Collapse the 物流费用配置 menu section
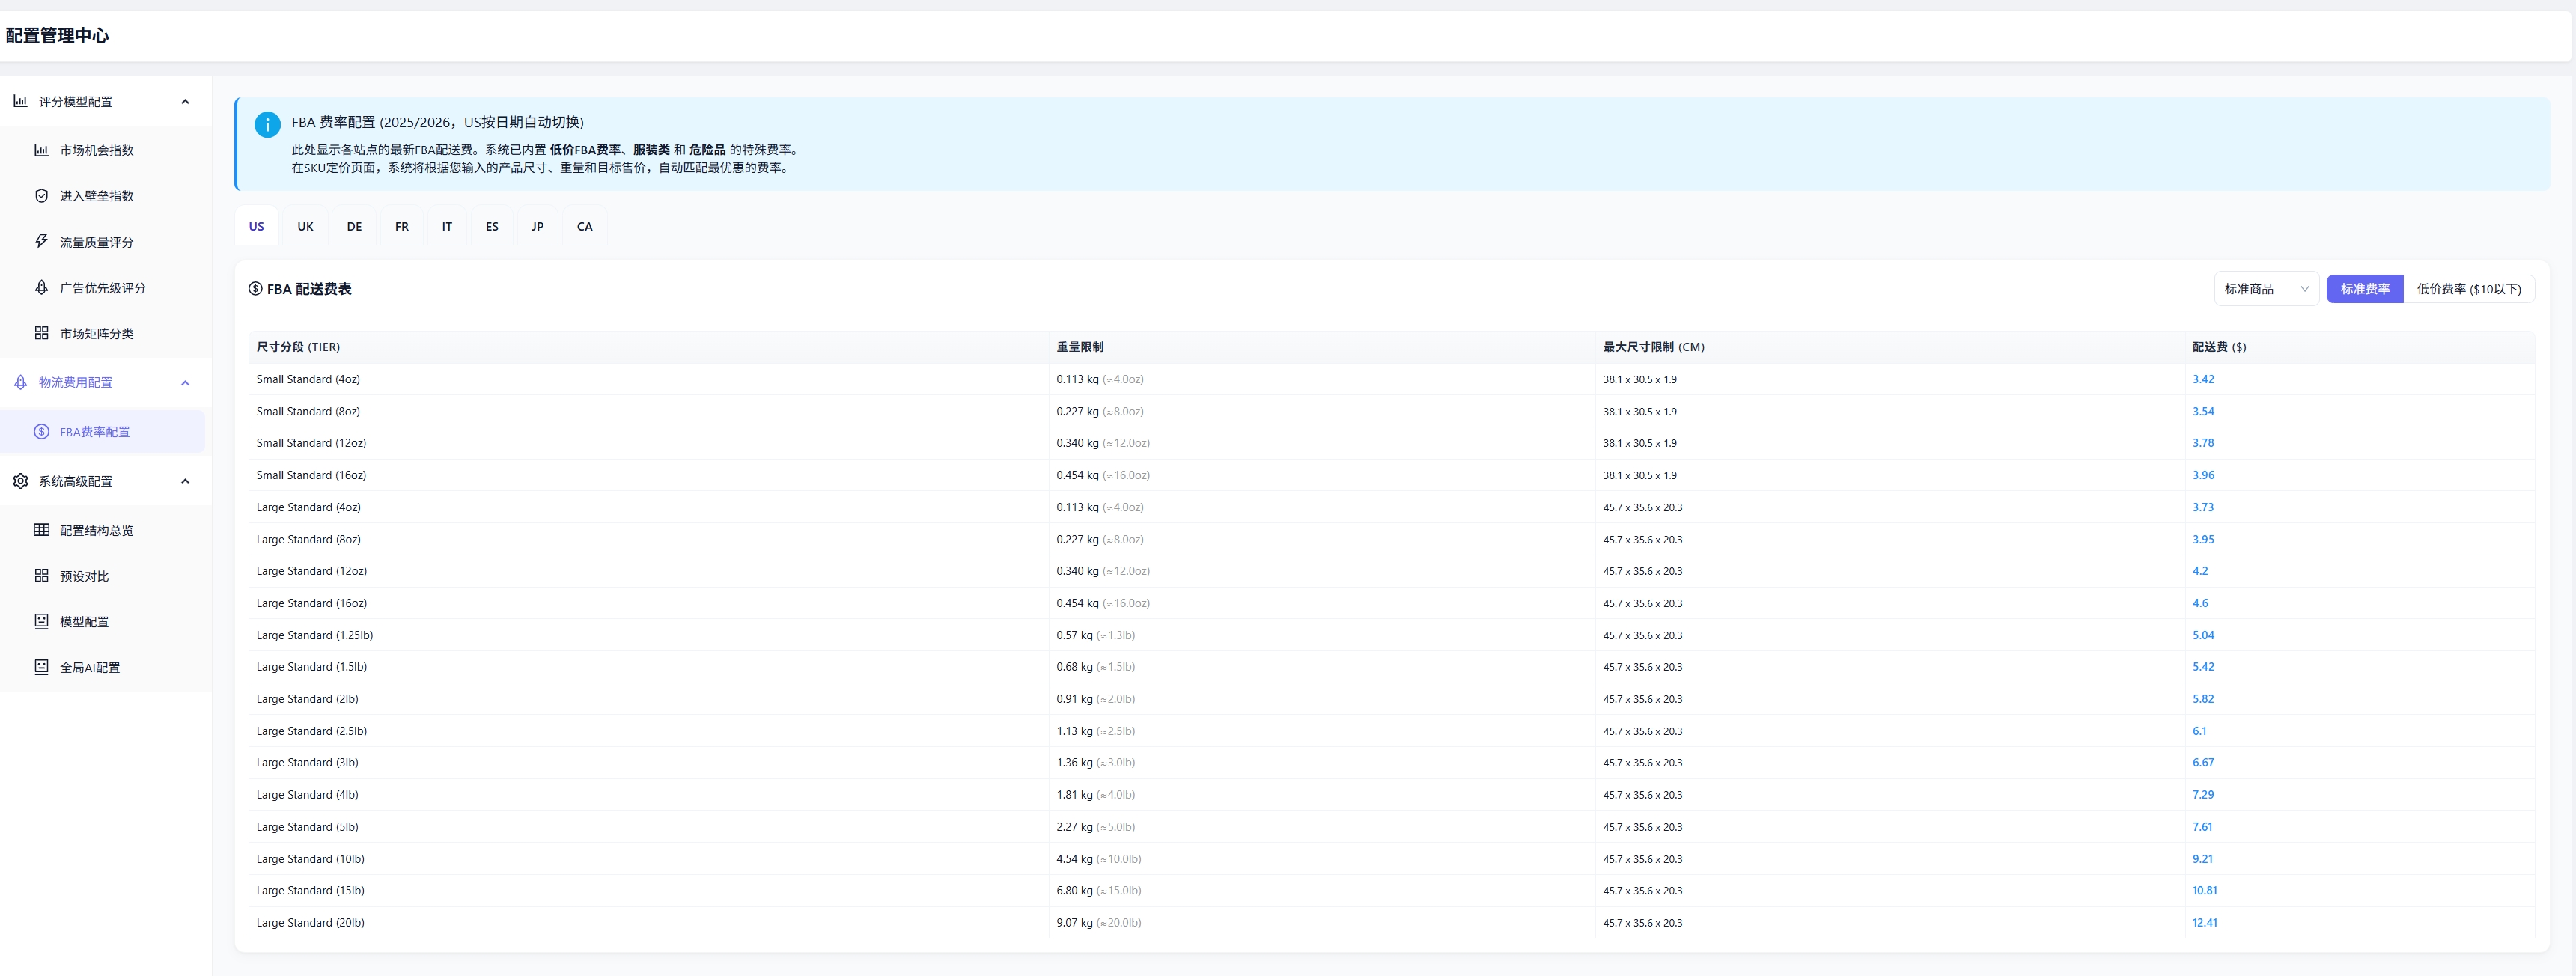The image size is (2576, 976). (x=185, y=383)
